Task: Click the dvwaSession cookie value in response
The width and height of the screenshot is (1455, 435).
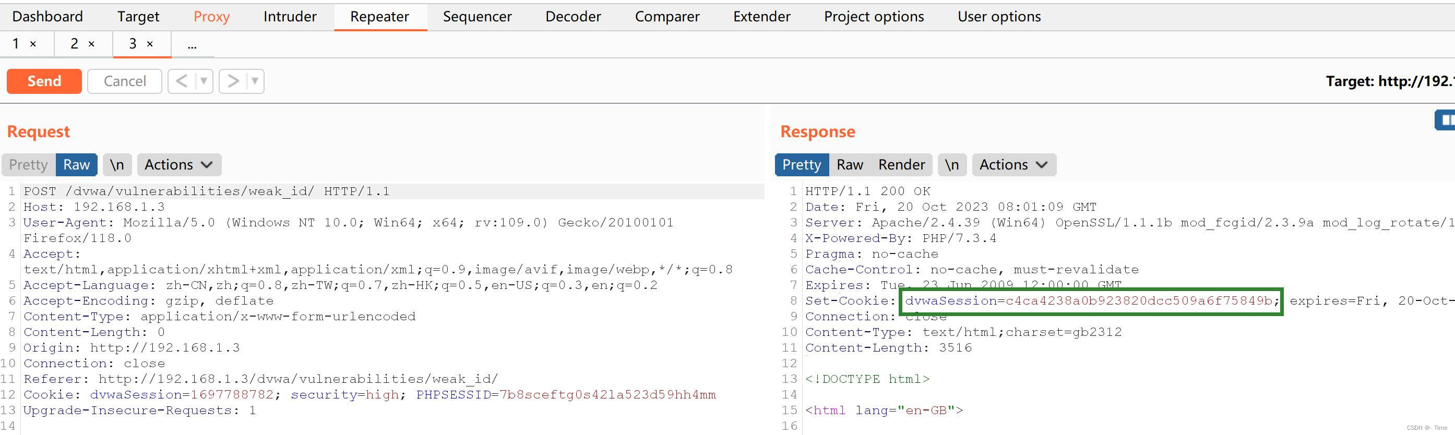Action: pos(1138,301)
